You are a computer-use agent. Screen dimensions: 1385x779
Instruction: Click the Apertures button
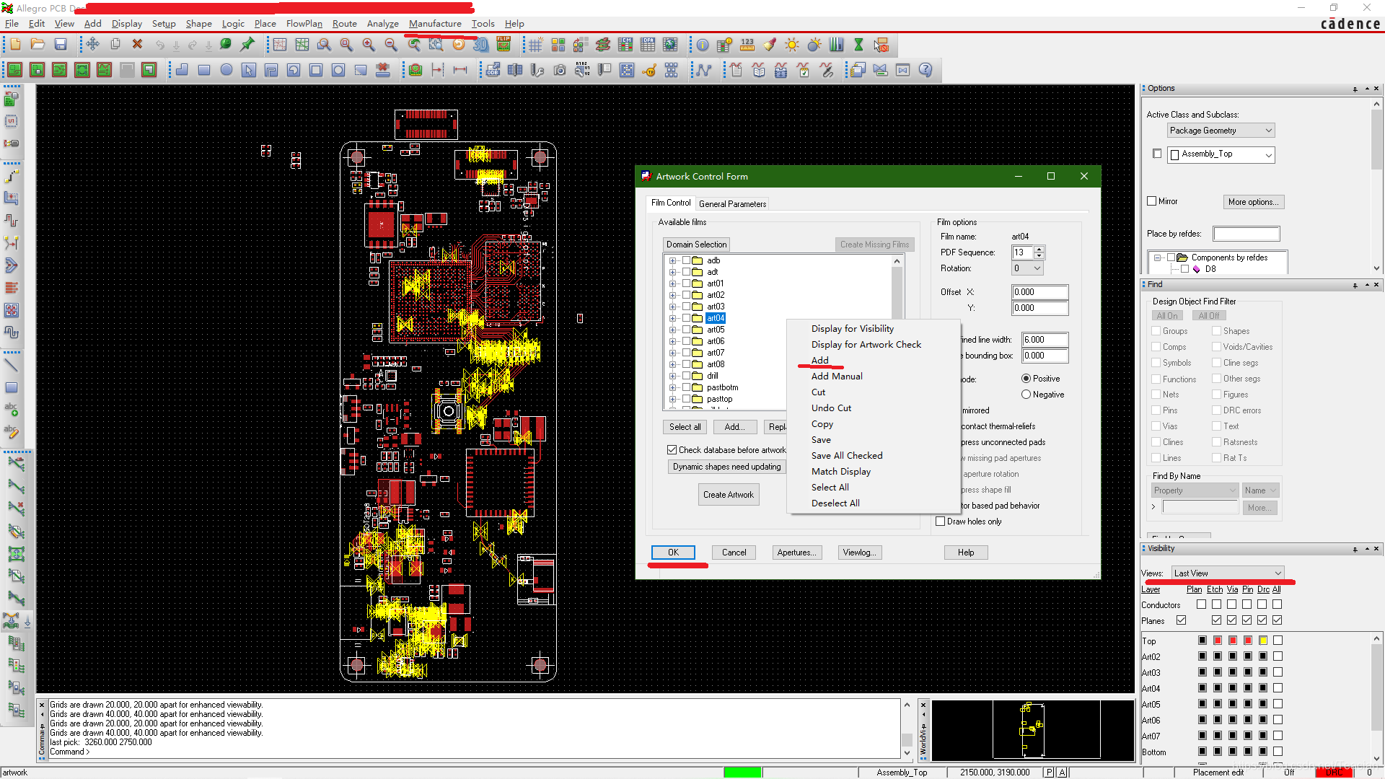point(796,553)
